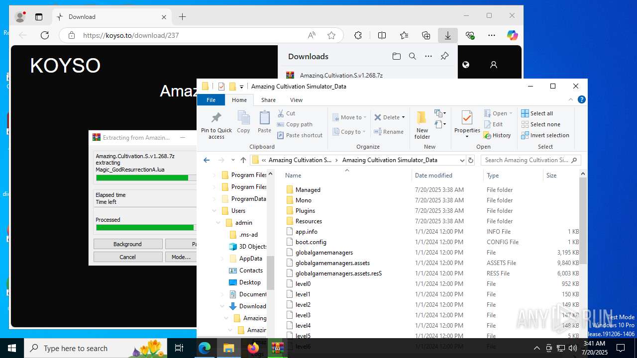Open Edge Copilot icon
Viewport: 637px width, 358px height.
pyautogui.click(x=512, y=35)
